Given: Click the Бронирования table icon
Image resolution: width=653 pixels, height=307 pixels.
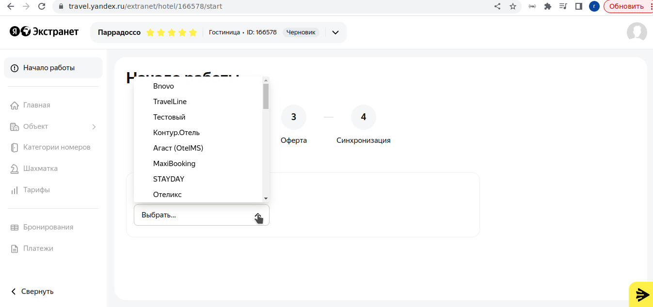Looking at the screenshot, I should [x=15, y=228].
